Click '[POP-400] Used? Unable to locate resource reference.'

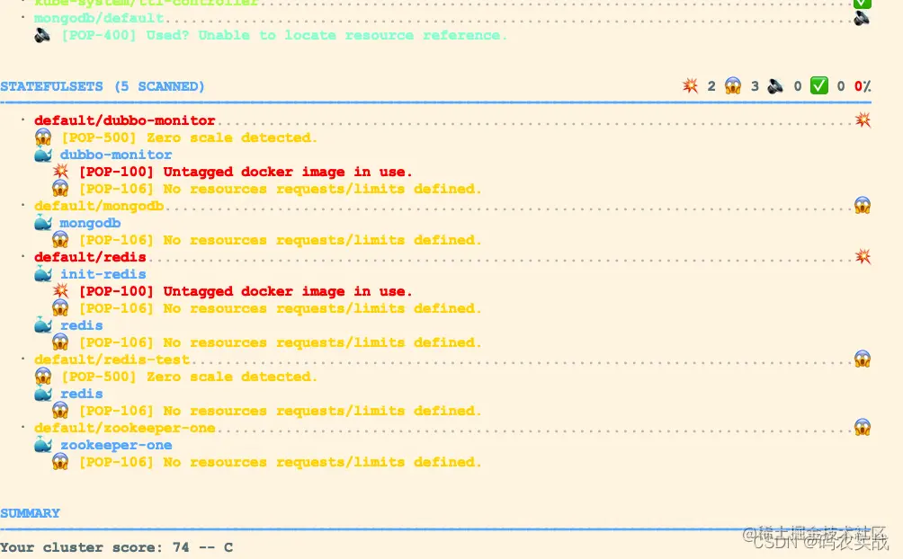coord(284,36)
